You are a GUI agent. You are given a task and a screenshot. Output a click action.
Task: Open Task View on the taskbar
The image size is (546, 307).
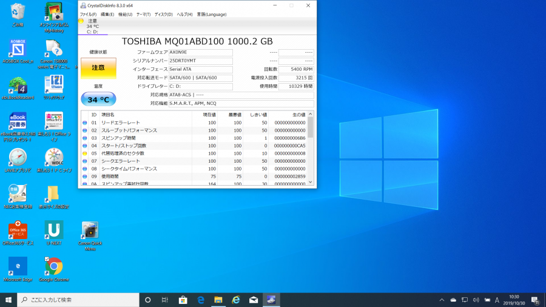point(165,300)
